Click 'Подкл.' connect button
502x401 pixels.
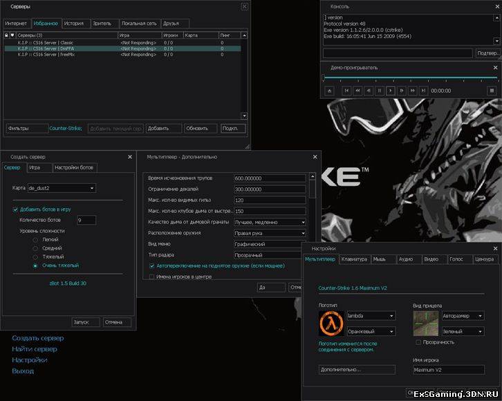(234, 129)
